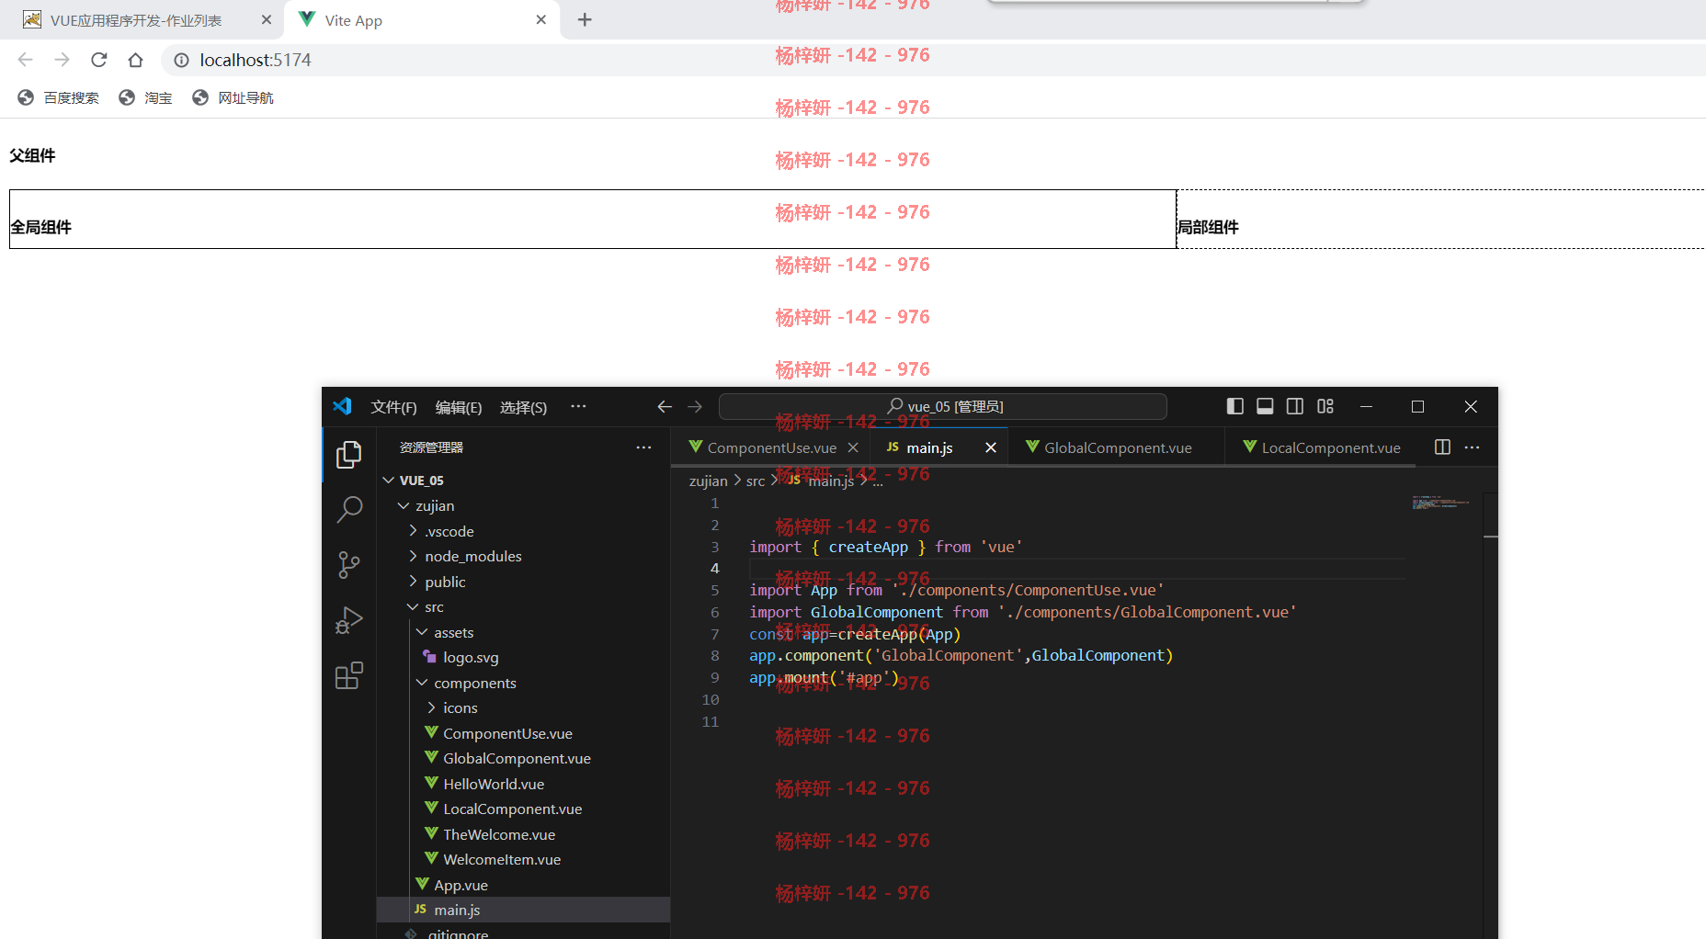1706x939 pixels.
Task: Select main.js in the file tree
Action: (523, 910)
